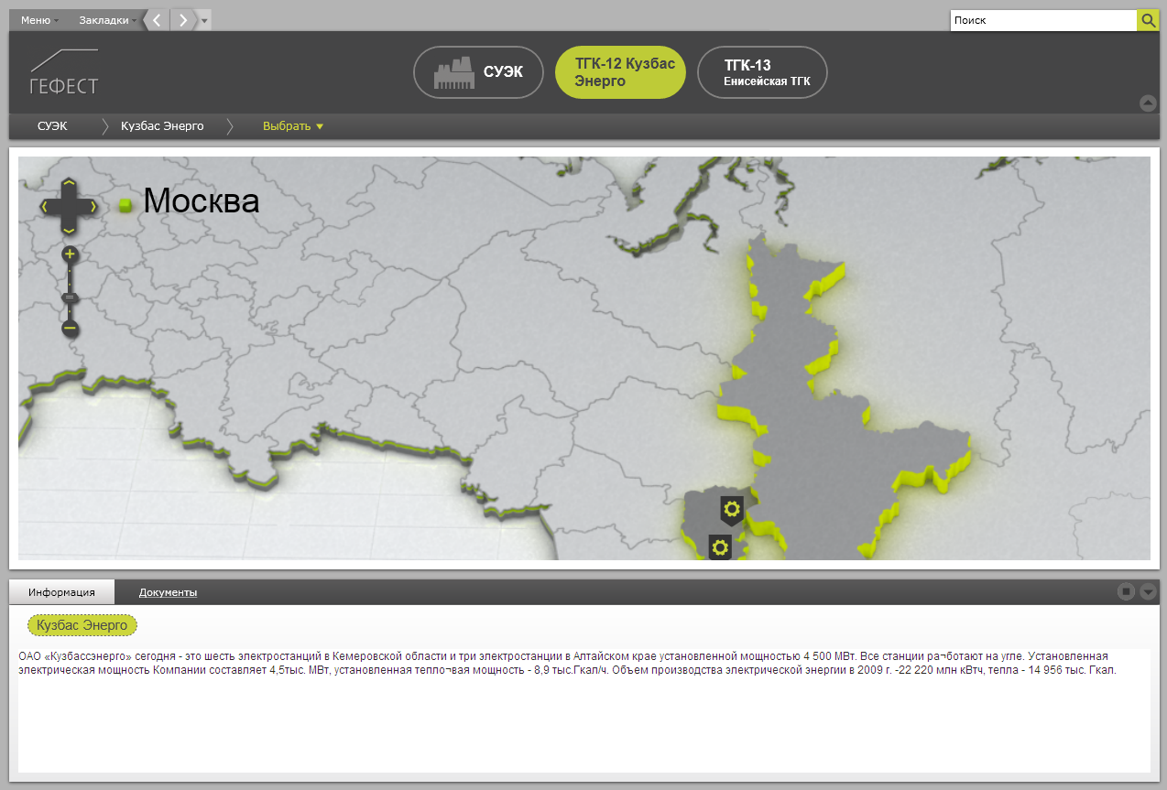
Task: Select ТГК-13 Енисейская ТГК button
Action: pyautogui.click(x=762, y=72)
